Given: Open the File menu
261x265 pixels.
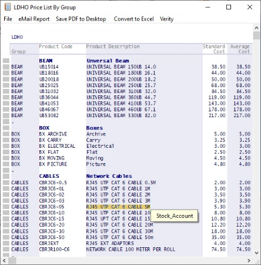Looking at the screenshot, I should [x=8, y=19].
